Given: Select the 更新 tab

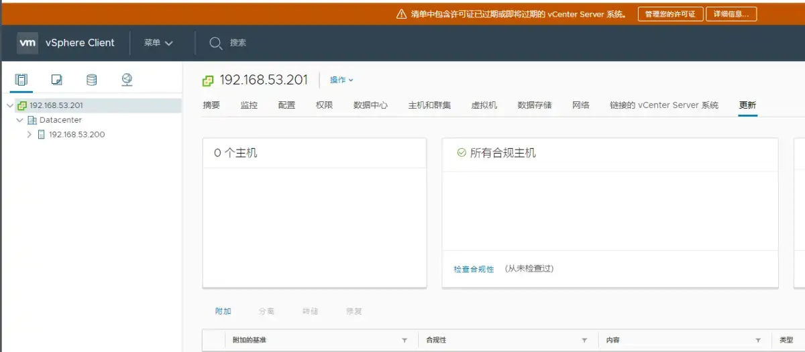Looking at the screenshot, I should [747, 105].
